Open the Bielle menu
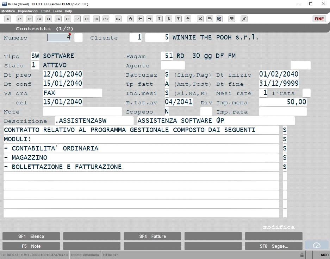Image resolution: width=330 pixels, height=259 pixels. tap(57, 11)
